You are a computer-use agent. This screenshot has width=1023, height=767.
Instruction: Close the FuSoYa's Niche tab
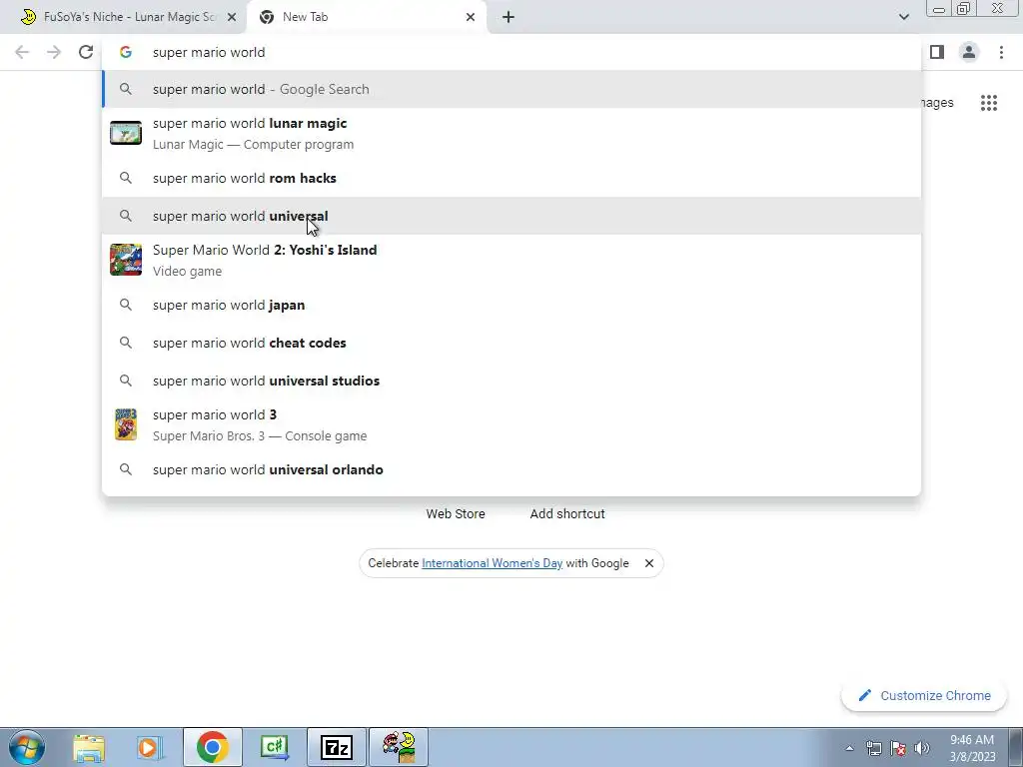(232, 17)
